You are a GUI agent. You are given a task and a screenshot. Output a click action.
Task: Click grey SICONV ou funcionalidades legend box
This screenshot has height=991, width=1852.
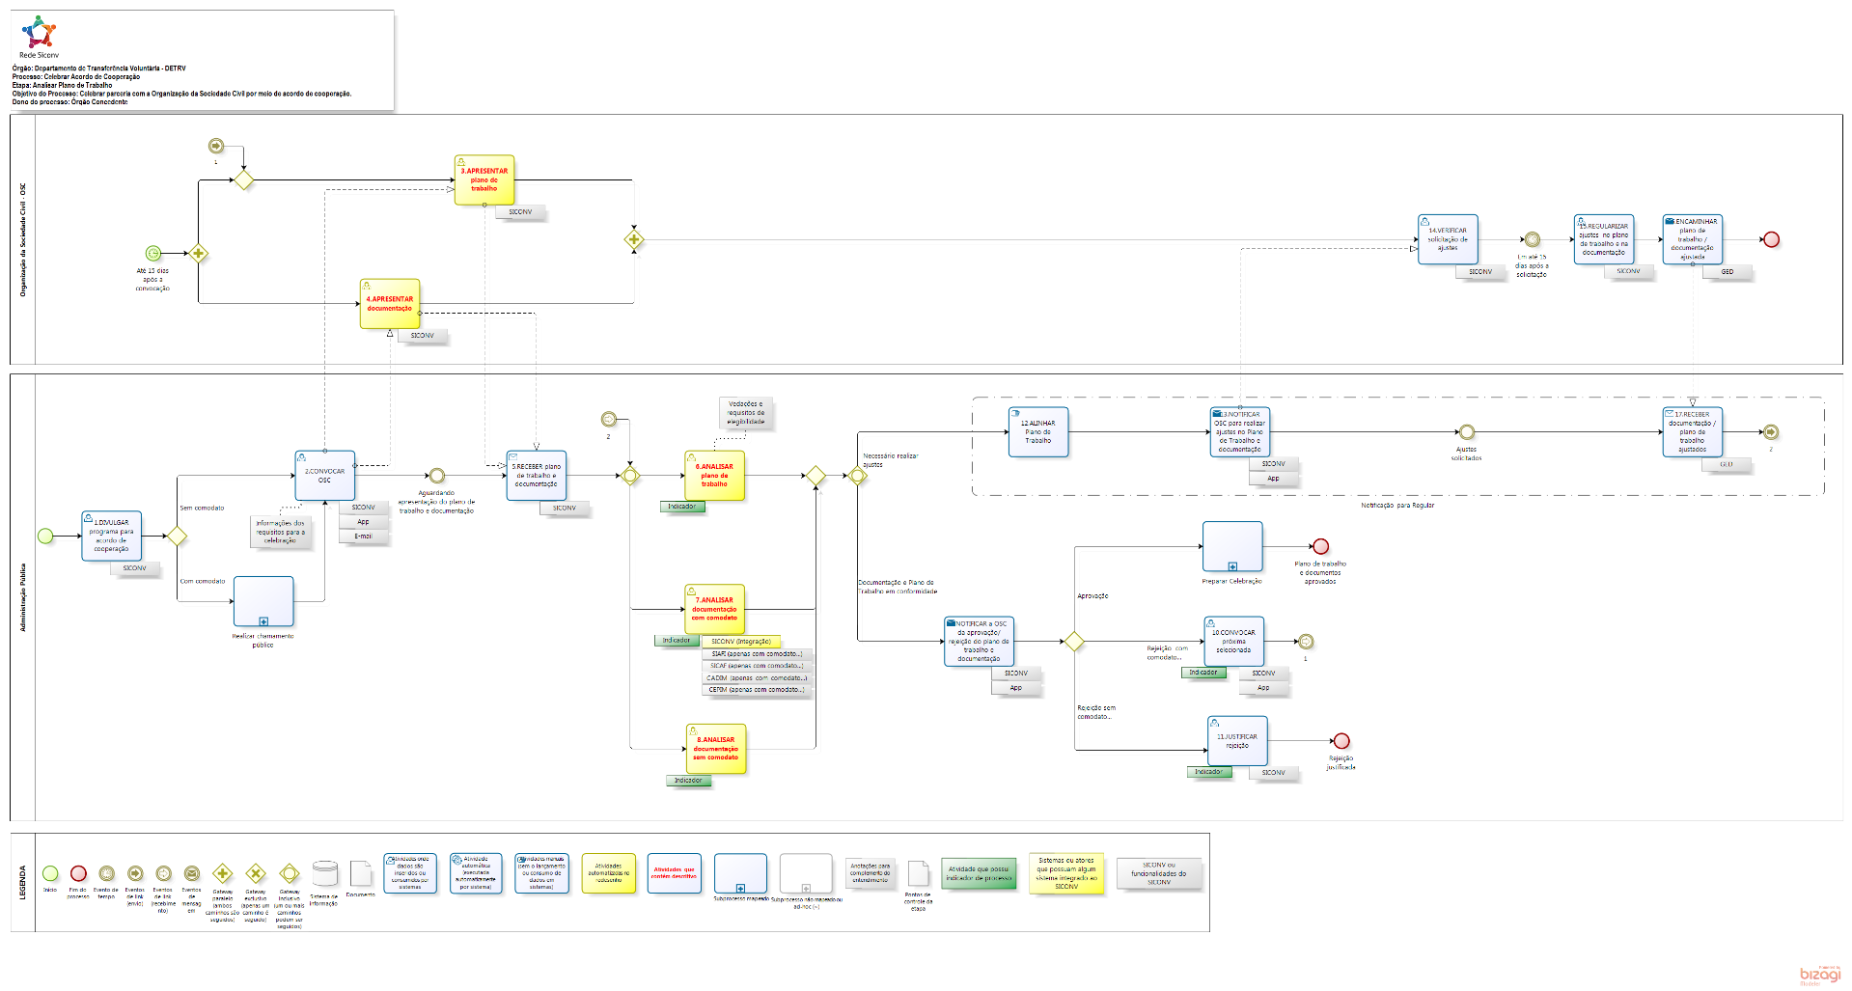(1159, 873)
